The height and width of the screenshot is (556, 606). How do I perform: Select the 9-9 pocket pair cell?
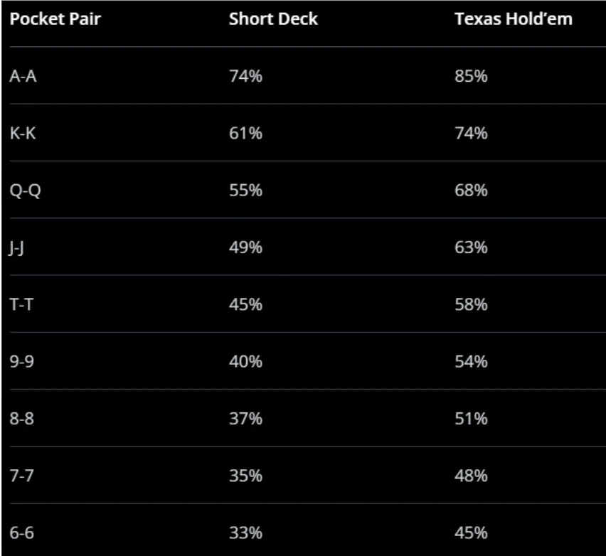22,361
